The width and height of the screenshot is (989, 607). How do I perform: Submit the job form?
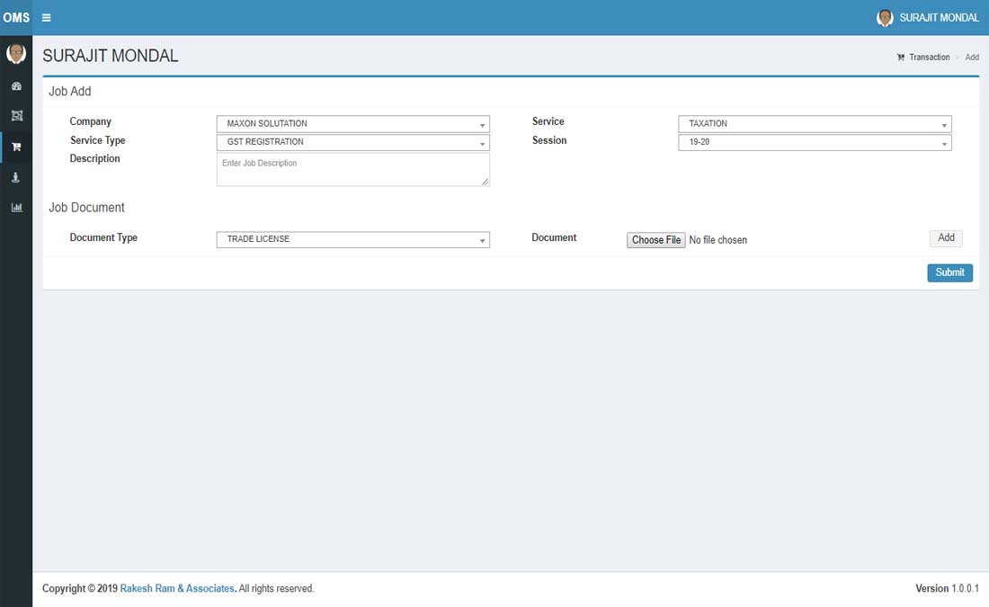[949, 272]
